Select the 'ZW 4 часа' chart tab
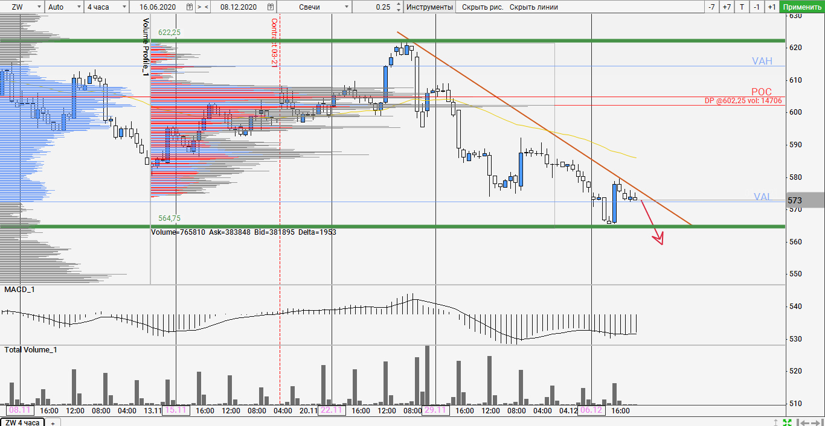Image resolution: width=825 pixels, height=426 pixels. [x=23, y=422]
